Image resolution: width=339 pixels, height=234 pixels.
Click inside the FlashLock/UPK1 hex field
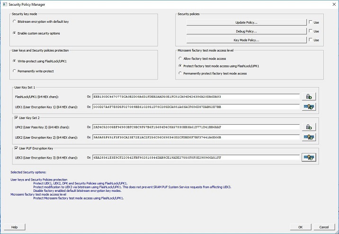click(x=196, y=97)
